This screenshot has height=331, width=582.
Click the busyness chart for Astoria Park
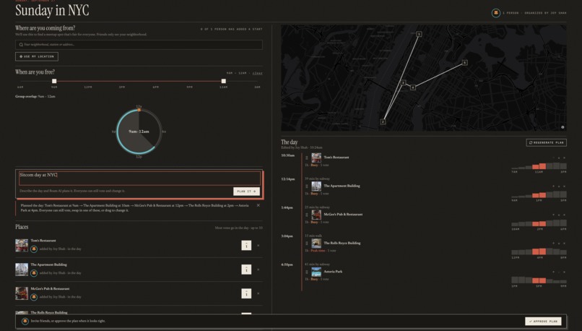point(539,280)
